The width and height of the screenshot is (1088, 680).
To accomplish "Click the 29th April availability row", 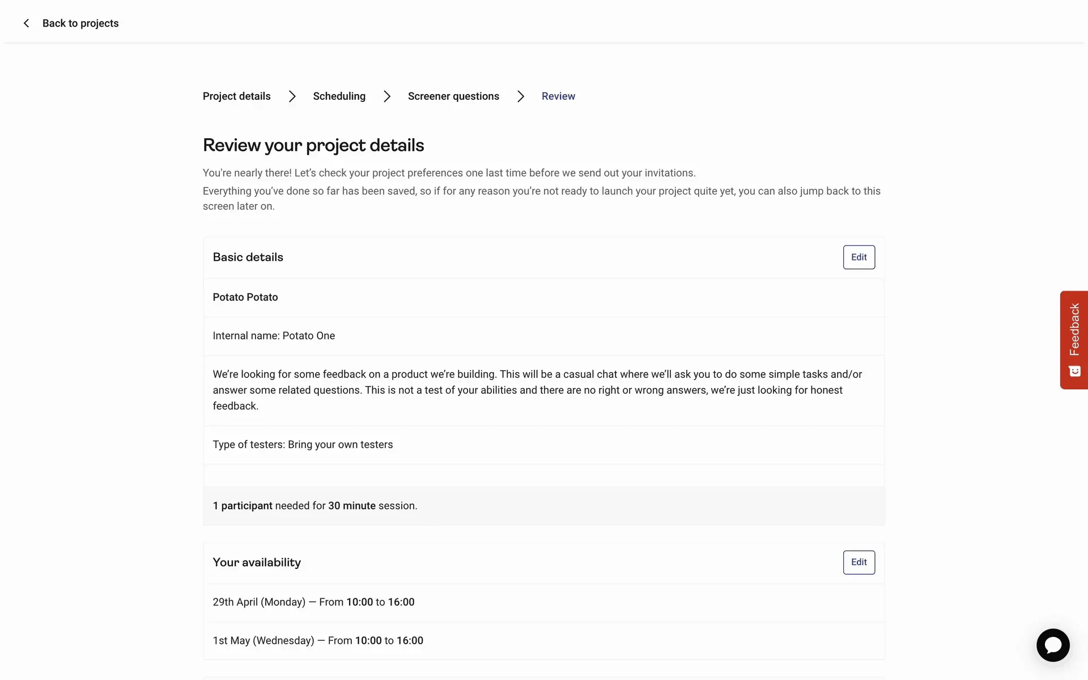I will [313, 602].
